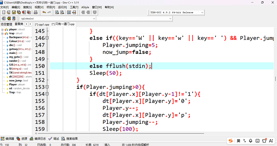This screenshot has height=146, width=277.
Task: Click the editor horizontal scrollbar thumb
Action: [x=121, y=134]
